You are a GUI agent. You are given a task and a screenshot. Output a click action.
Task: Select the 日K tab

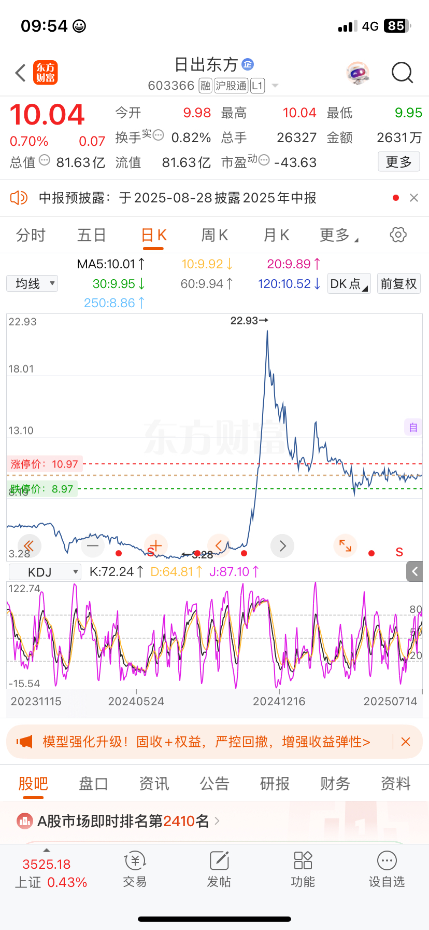153,235
